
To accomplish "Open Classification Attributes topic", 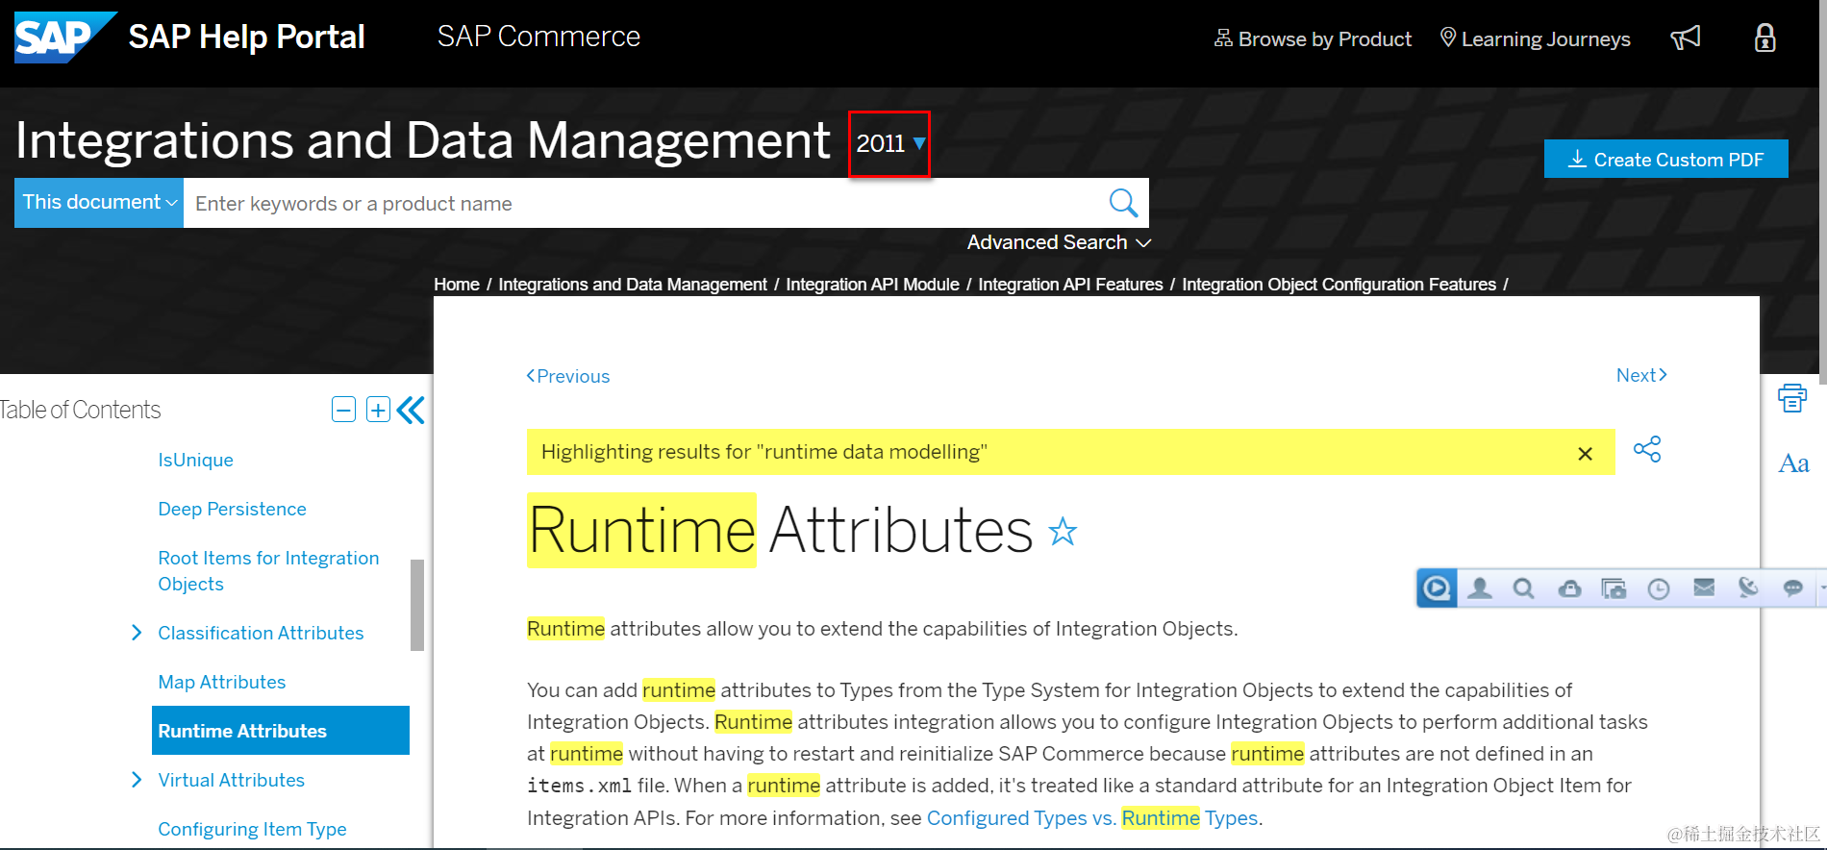I will [262, 633].
